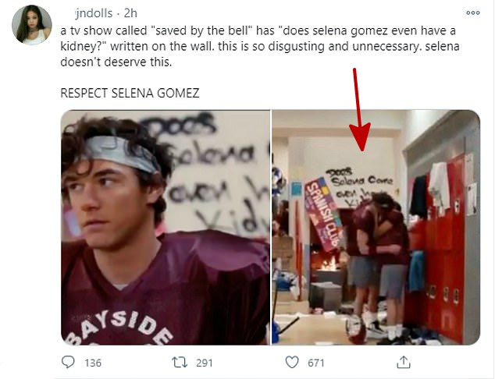The image size is (495, 379).
Task: Click the red lockers in right photo
Action: pos(442,252)
